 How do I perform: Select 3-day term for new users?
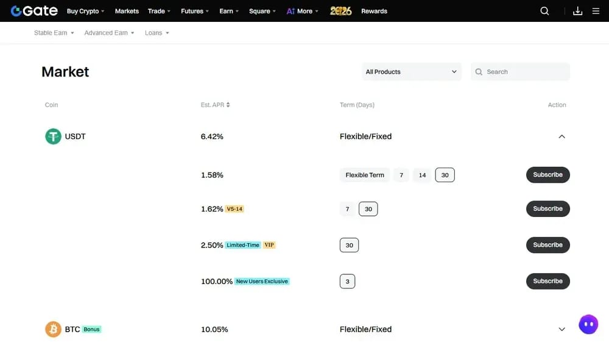347,281
